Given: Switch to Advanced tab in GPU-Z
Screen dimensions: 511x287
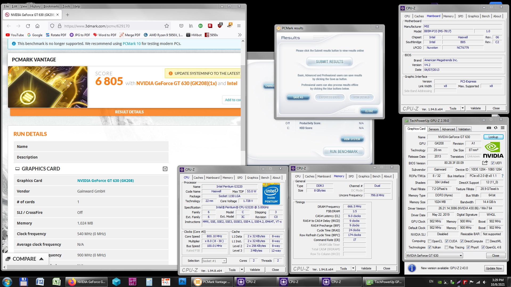Looking at the screenshot, I should (448, 129).
